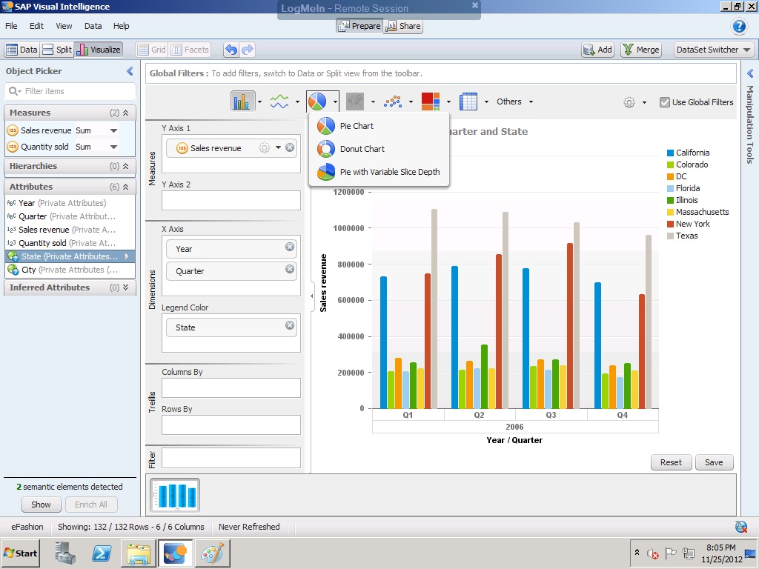Open Windows PowerShell from taskbar
The height and width of the screenshot is (569, 759).
pyautogui.click(x=102, y=553)
